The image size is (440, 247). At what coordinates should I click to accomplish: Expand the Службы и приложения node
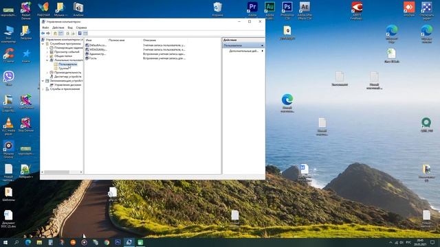43,89
